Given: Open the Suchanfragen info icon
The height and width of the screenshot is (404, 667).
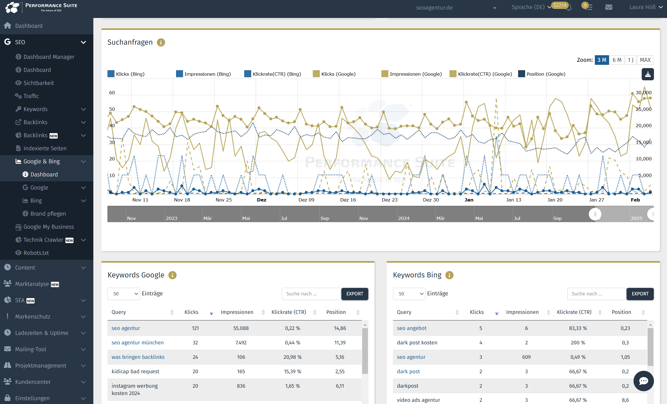Looking at the screenshot, I should click(x=161, y=42).
